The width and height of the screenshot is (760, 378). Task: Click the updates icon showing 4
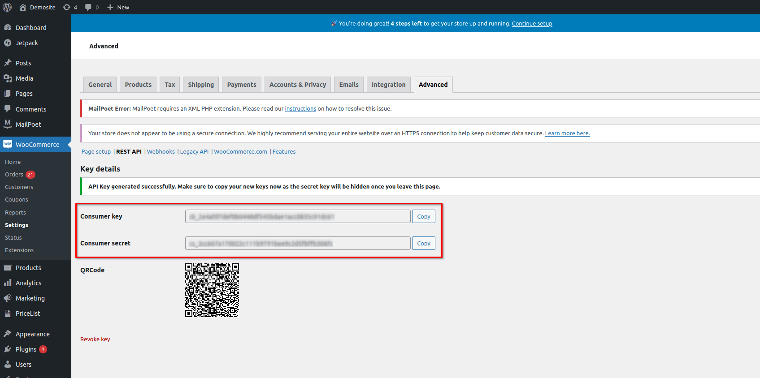67,7
